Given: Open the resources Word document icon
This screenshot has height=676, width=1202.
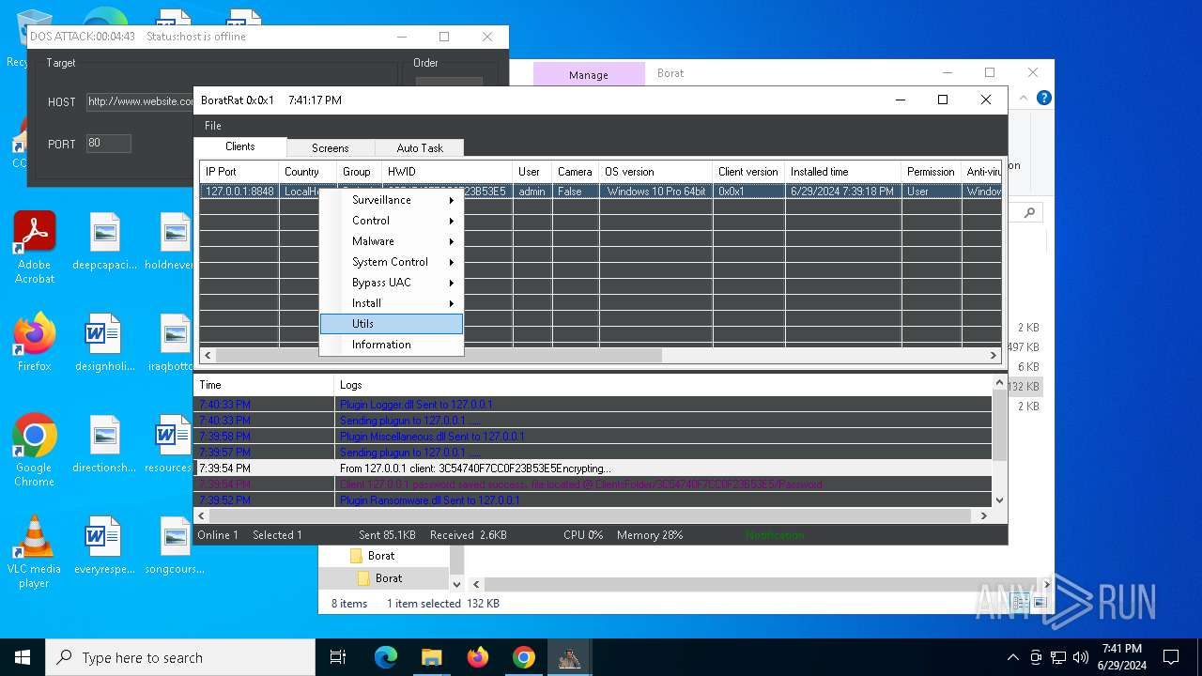Looking at the screenshot, I should tap(169, 443).
